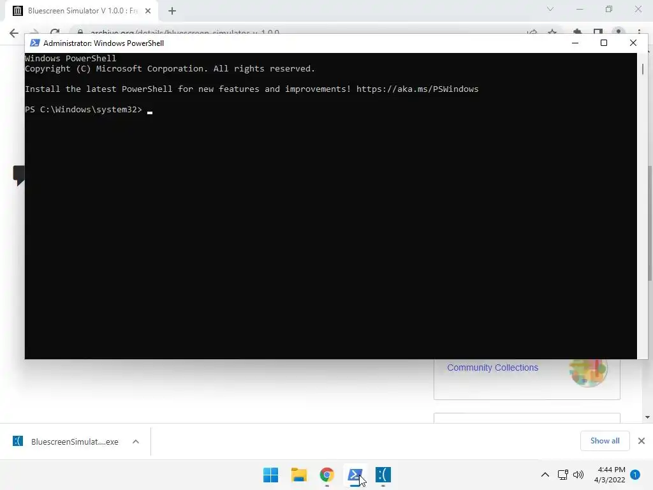This screenshot has height=490, width=653.
Task: Click the Chrome page scrollbar thumb
Action: pyautogui.click(x=649, y=223)
